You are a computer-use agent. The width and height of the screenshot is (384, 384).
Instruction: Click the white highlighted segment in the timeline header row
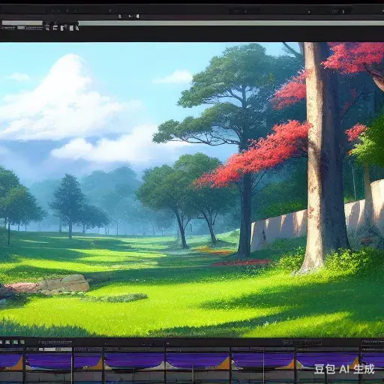click(x=50, y=349)
